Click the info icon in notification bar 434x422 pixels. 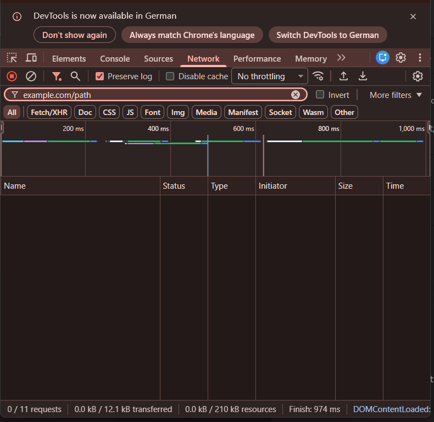tap(17, 17)
